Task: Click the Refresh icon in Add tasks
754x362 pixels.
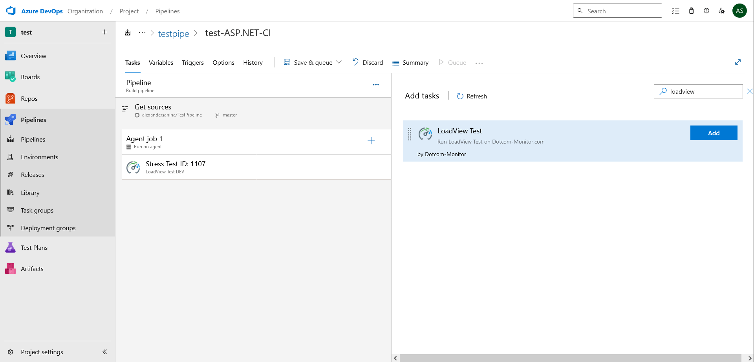Action: 460,96
